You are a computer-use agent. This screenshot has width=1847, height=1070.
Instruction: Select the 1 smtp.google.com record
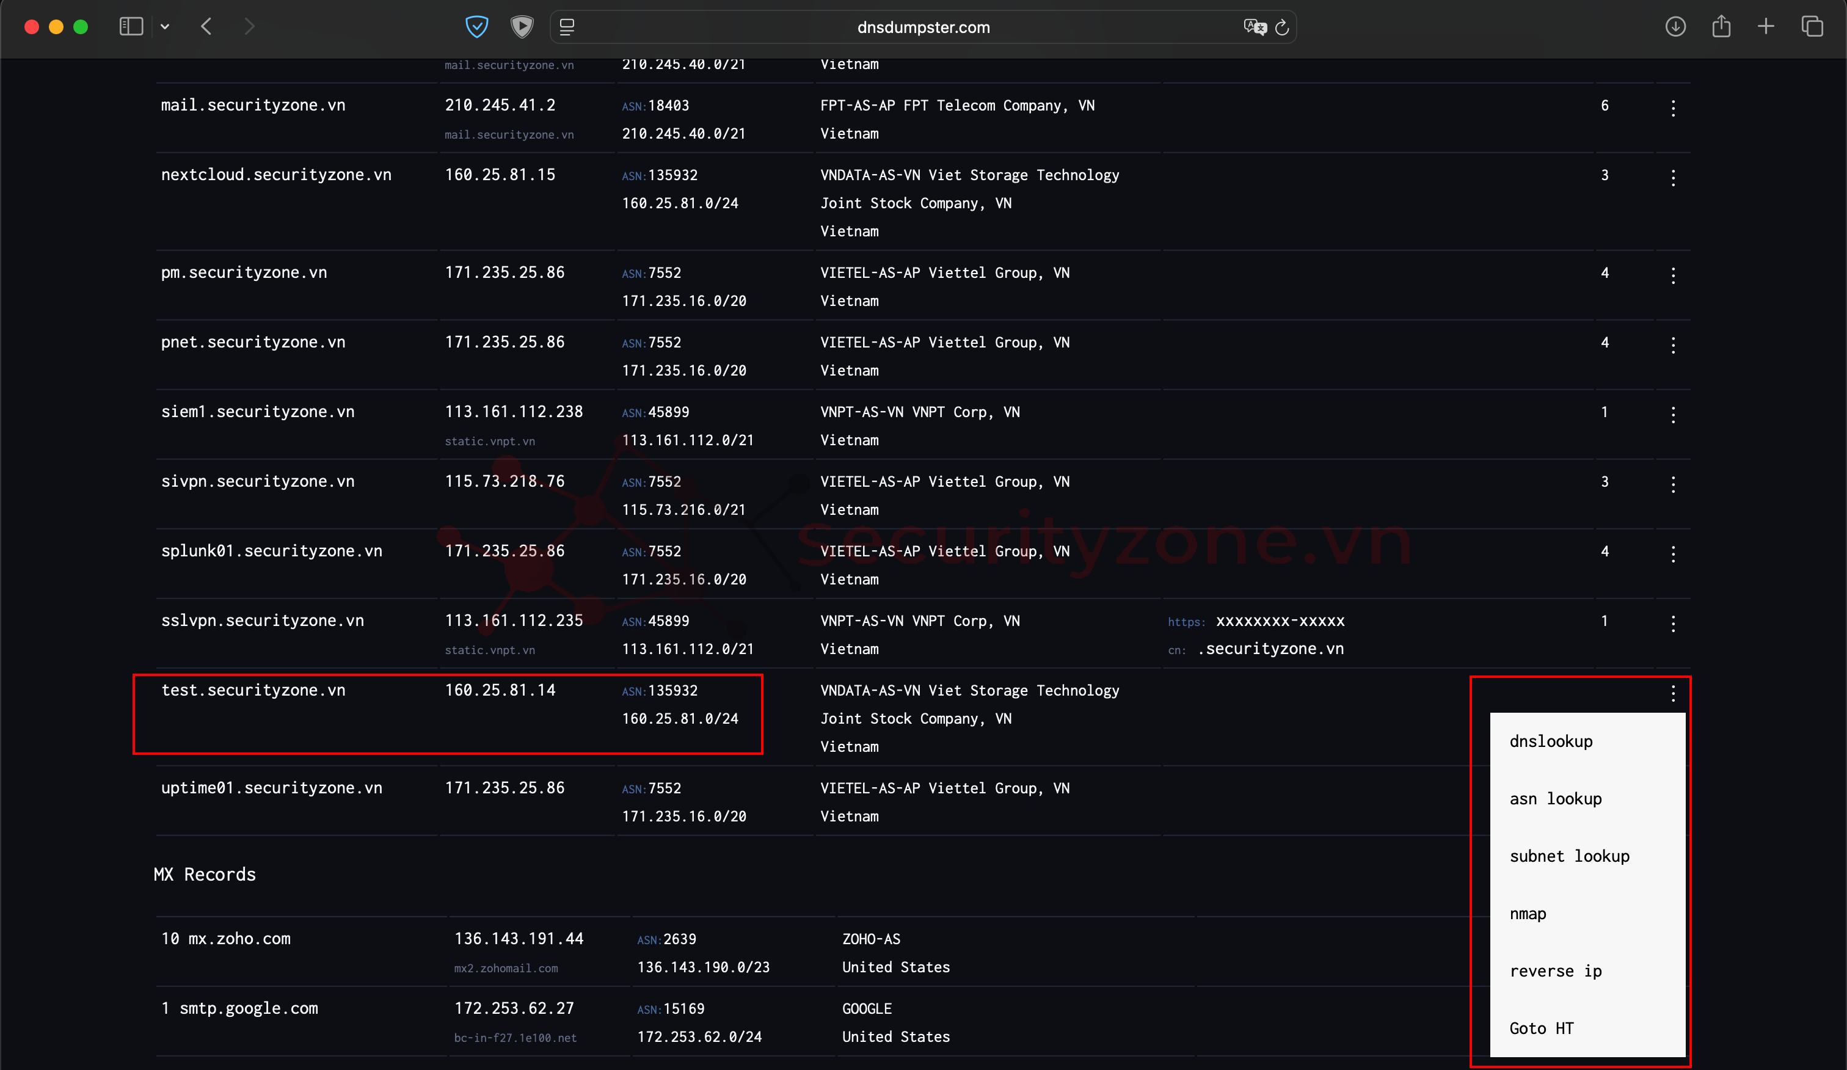click(x=239, y=1008)
